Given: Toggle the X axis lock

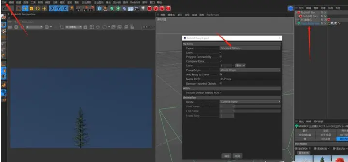Looking at the screenshot, I should (x=52, y=8).
